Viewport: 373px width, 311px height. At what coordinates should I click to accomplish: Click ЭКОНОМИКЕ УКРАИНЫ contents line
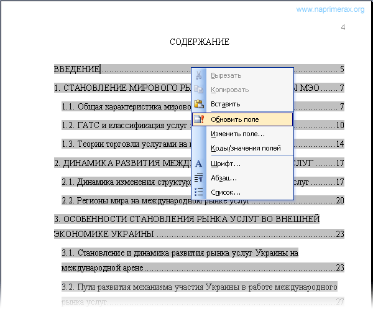tap(199, 234)
